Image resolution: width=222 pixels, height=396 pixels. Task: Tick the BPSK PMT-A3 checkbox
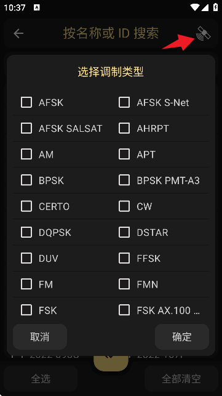pos(124,180)
